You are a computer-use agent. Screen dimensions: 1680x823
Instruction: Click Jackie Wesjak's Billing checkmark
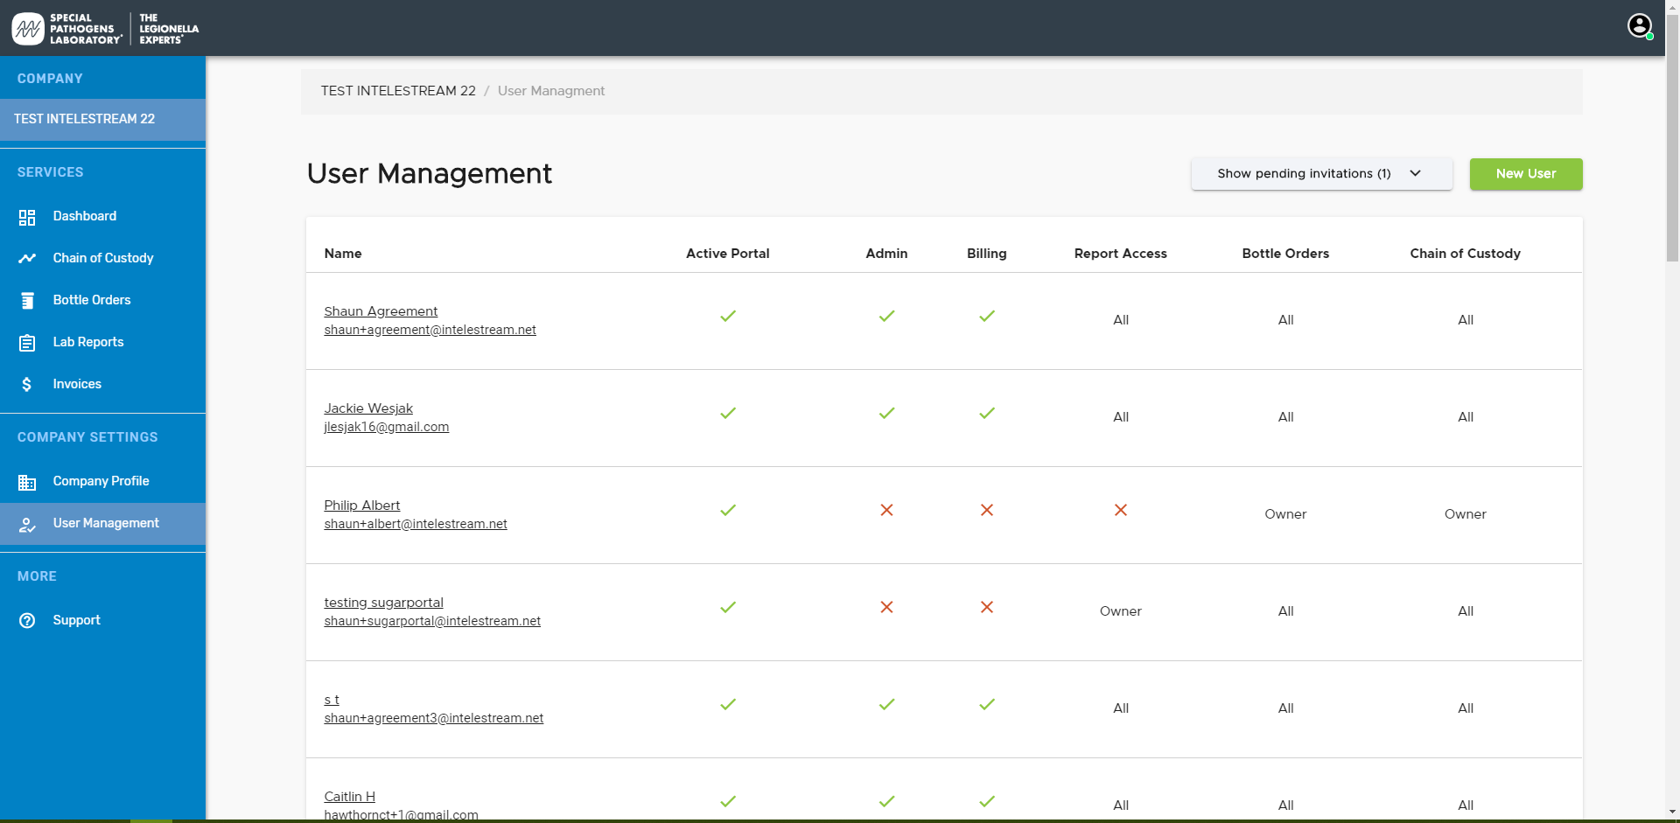pos(987,414)
